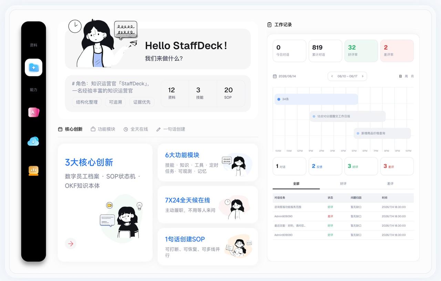Go to previous date range using left chevron
The width and height of the screenshot is (441, 281).
332,76
